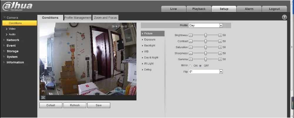Click the camera video preview image

click(88, 59)
